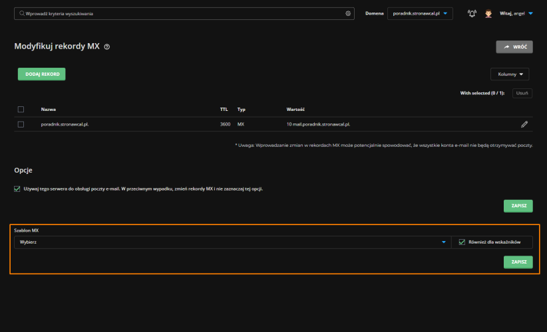547x332 pixels.
Task: Tick the select-all records checkbox
Action: click(x=21, y=109)
